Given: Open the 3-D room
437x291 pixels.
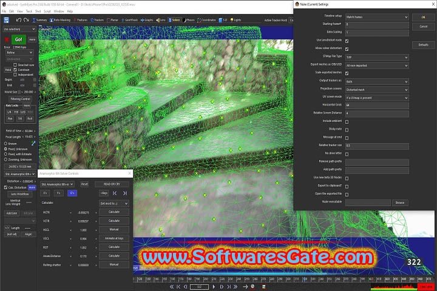Looking at the screenshot, I should tap(223, 20).
